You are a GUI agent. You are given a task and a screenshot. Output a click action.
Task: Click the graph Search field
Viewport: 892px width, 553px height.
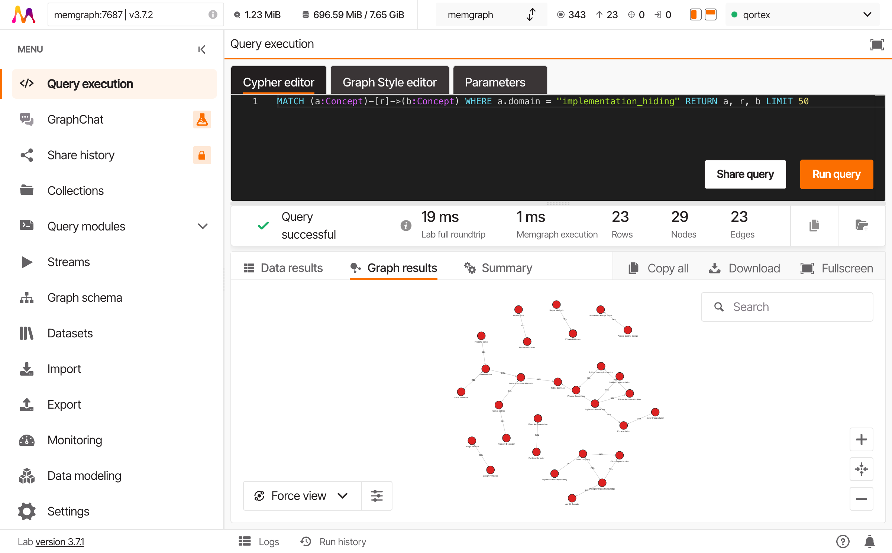(x=786, y=307)
